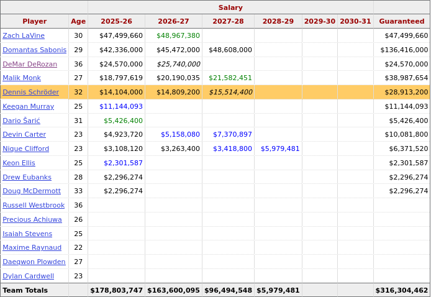Click the 2030-31 column header
Image resolution: width=431 pixels, height=297 pixels.
point(355,21)
